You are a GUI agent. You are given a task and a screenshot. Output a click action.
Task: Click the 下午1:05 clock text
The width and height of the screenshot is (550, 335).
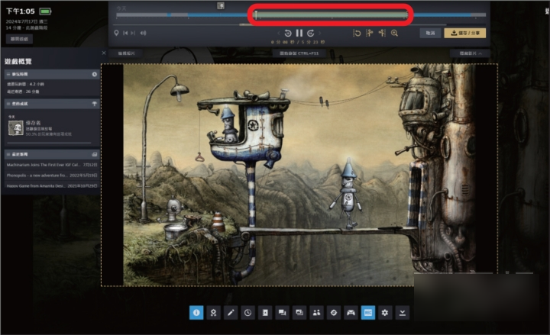(x=21, y=11)
